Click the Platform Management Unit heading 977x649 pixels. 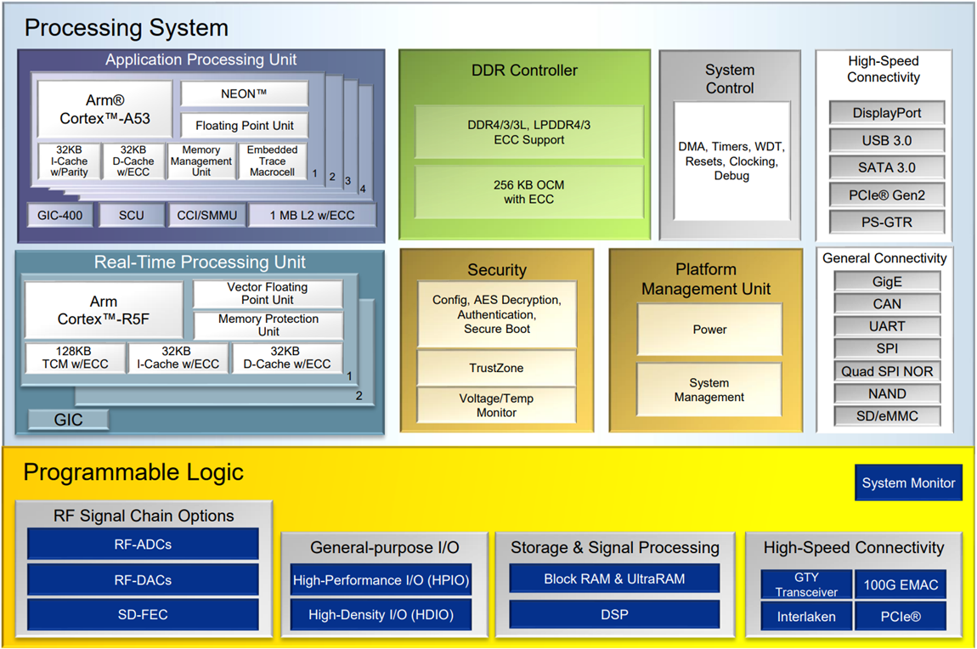(706, 279)
